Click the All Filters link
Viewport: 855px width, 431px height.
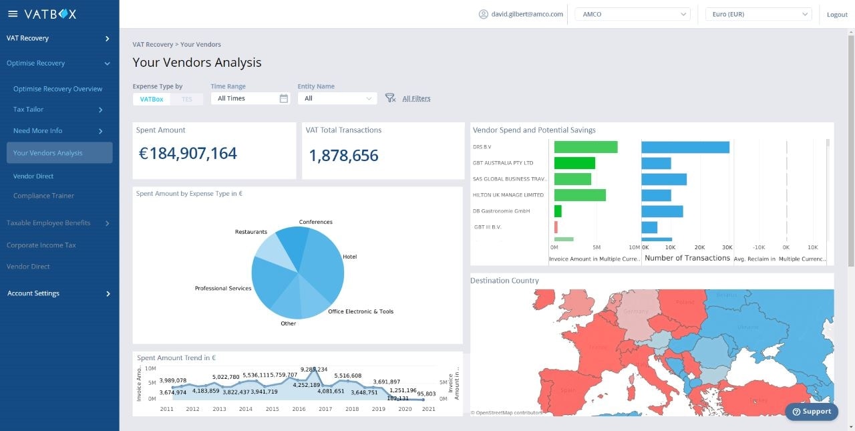click(416, 98)
